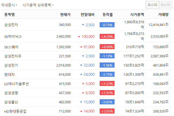
Task: Open the 삼성물산 stock link
Action: pos(11,102)
